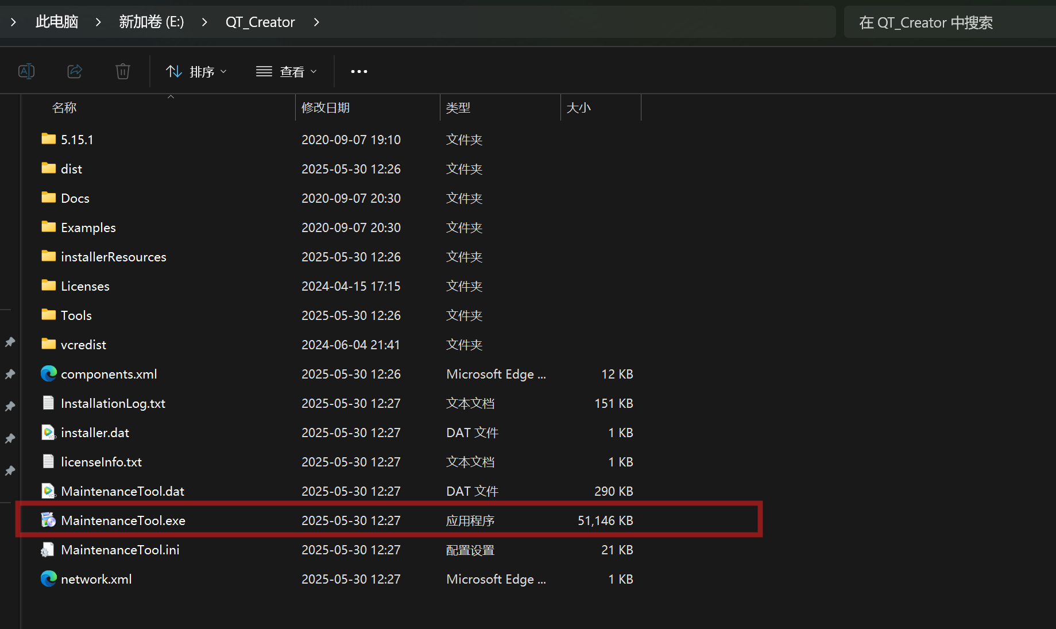Click date 2024-04-15 17:15
Screen dimensions: 1056x629
351,286
